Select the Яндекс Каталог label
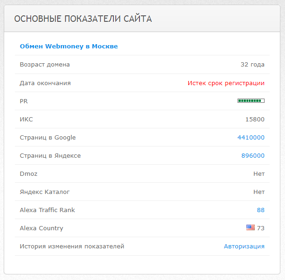Viewport: 285px width, 280px height. coord(45,192)
